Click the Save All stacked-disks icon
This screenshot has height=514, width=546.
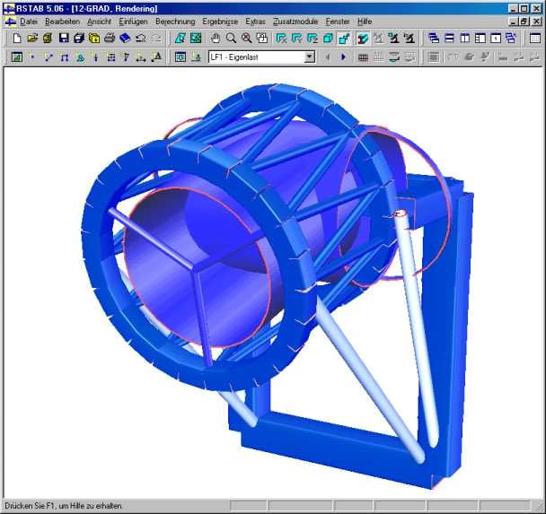pyautogui.click(x=79, y=38)
